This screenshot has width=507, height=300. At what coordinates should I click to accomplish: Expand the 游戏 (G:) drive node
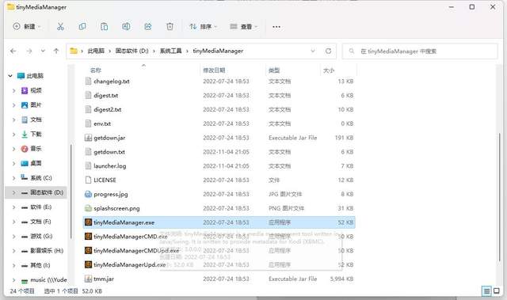tap(13, 236)
